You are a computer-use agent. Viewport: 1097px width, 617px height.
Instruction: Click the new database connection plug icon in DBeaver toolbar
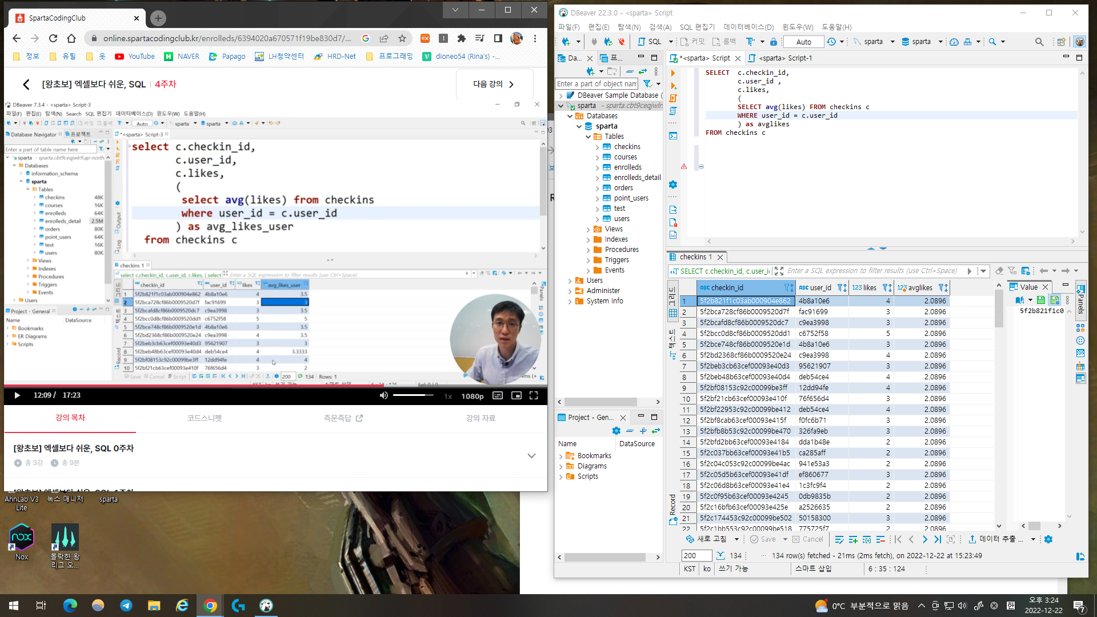pos(566,42)
